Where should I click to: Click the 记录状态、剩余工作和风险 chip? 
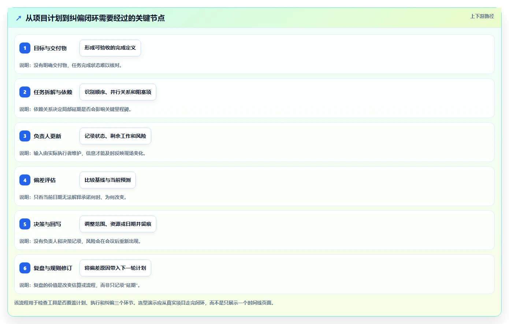[115, 136]
